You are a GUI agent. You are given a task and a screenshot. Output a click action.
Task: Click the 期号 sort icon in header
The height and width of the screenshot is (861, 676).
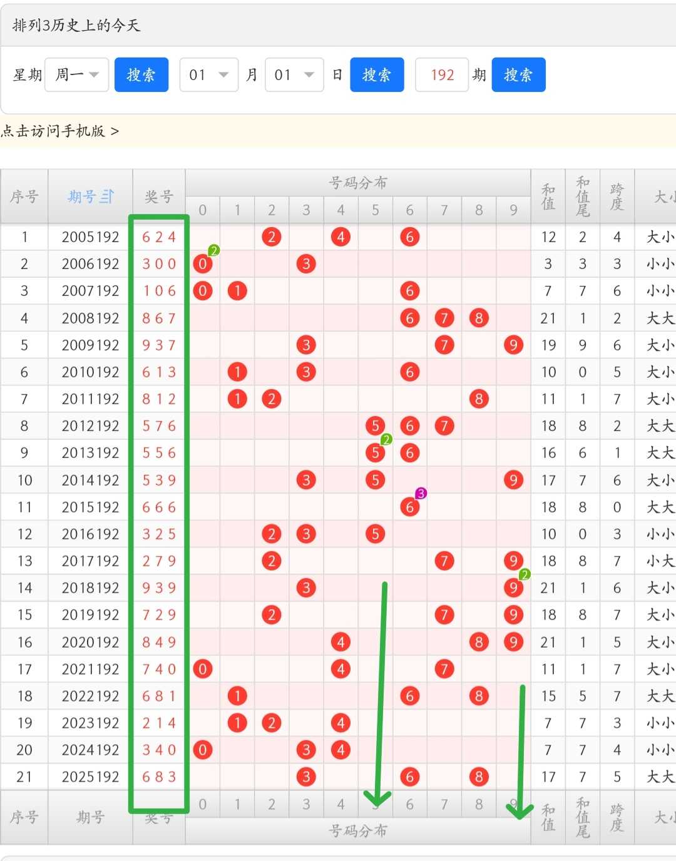click(107, 196)
